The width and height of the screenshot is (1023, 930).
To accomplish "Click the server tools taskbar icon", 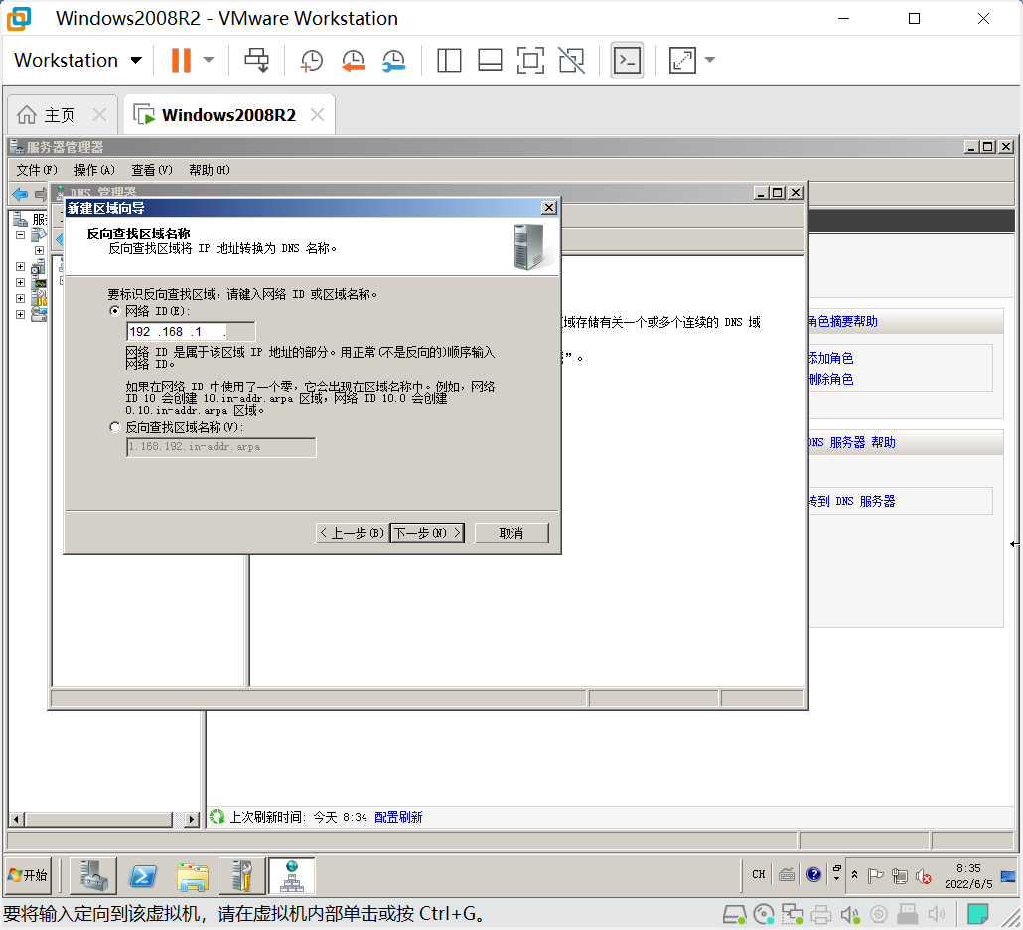I will 242,875.
